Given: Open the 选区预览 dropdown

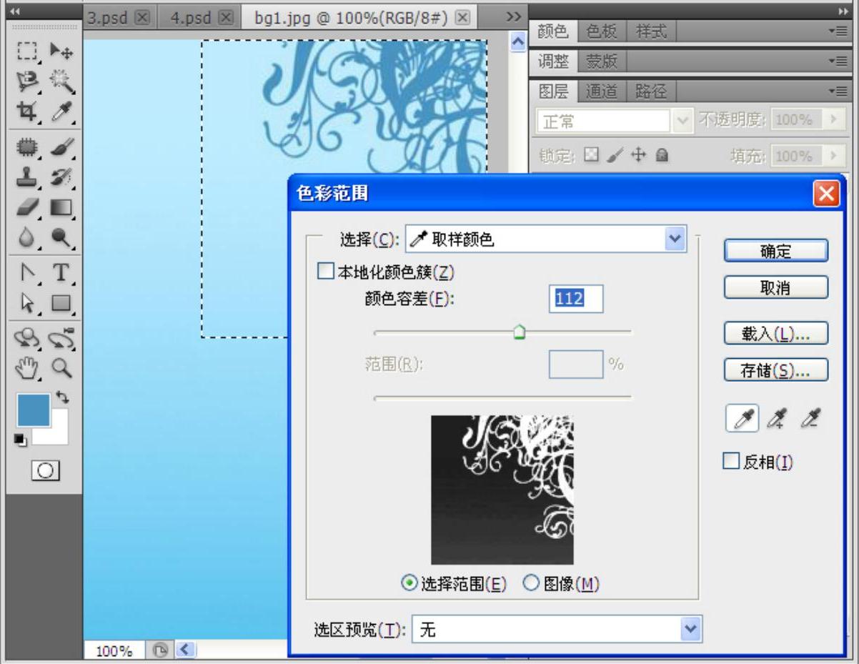Looking at the screenshot, I should tap(689, 629).
